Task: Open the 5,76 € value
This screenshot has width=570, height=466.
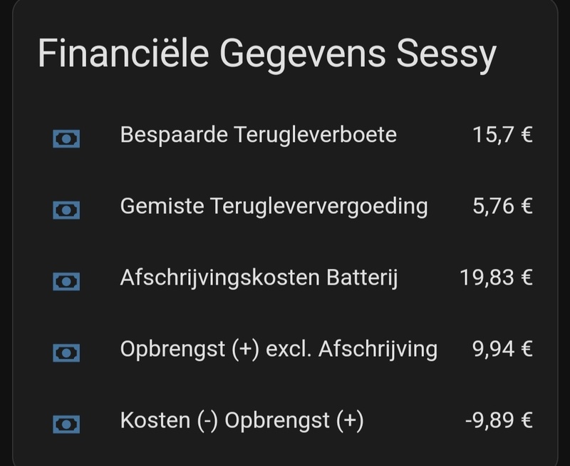Action: [x=502, y=206]
